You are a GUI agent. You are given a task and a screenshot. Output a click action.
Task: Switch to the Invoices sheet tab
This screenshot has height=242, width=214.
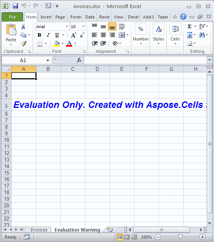click(x=39, y=230)
